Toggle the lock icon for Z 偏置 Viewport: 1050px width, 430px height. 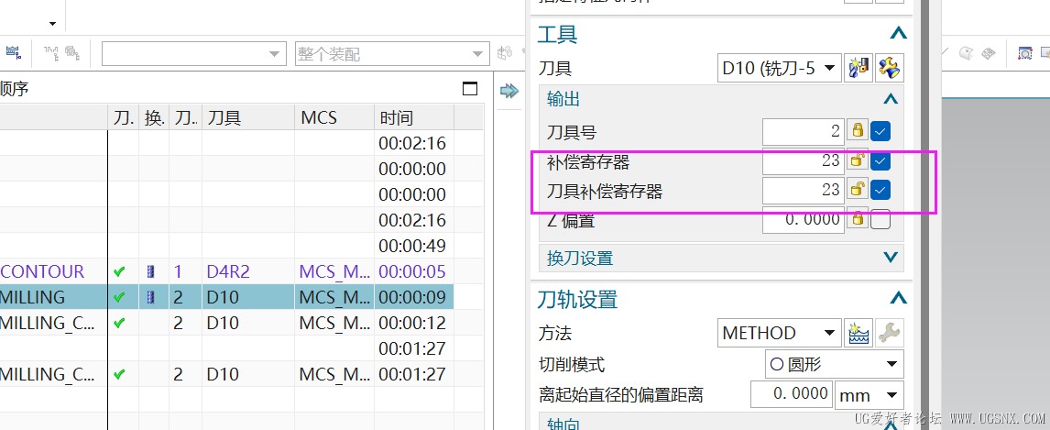[x=858, y=218]
